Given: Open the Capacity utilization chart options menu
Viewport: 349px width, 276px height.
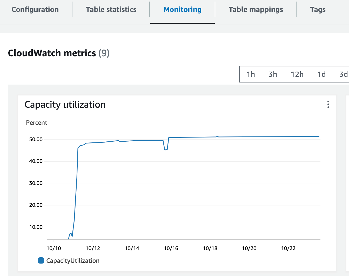Looking at the screenshot, I should tap(328, 105).
